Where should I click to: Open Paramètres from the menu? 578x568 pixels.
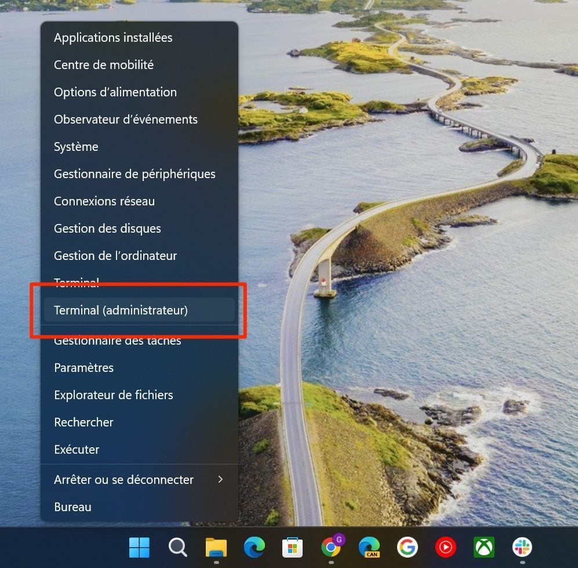(x=139, y=368)
